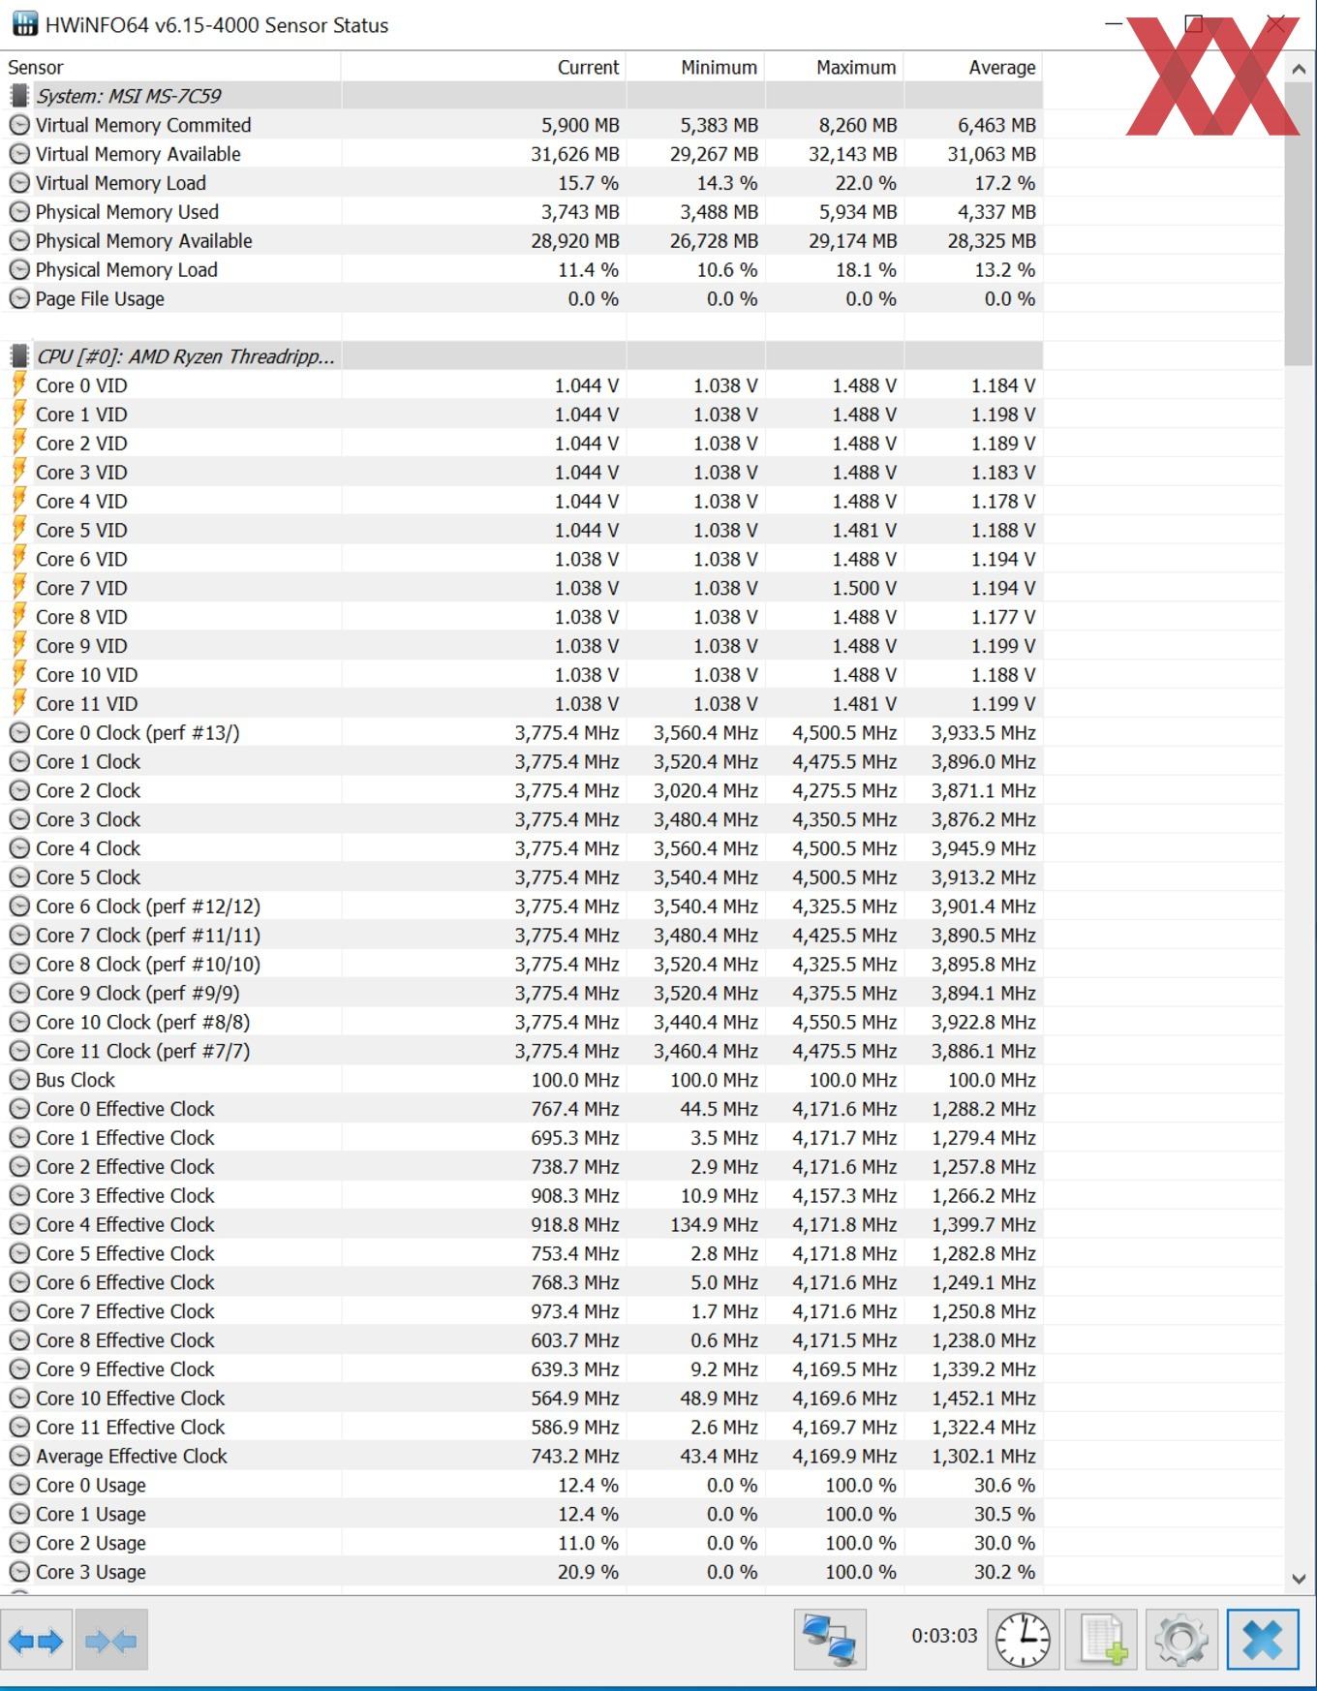Click the lightning icon next to Core 0 VID
The width and height of the screenshot is (1317, 1691).
coord(18,384)
